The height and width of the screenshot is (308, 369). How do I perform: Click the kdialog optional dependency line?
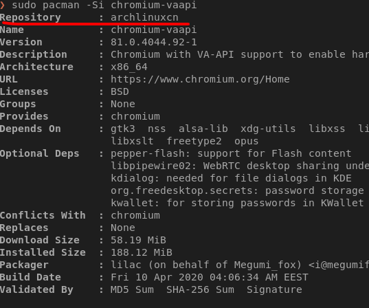231,178
